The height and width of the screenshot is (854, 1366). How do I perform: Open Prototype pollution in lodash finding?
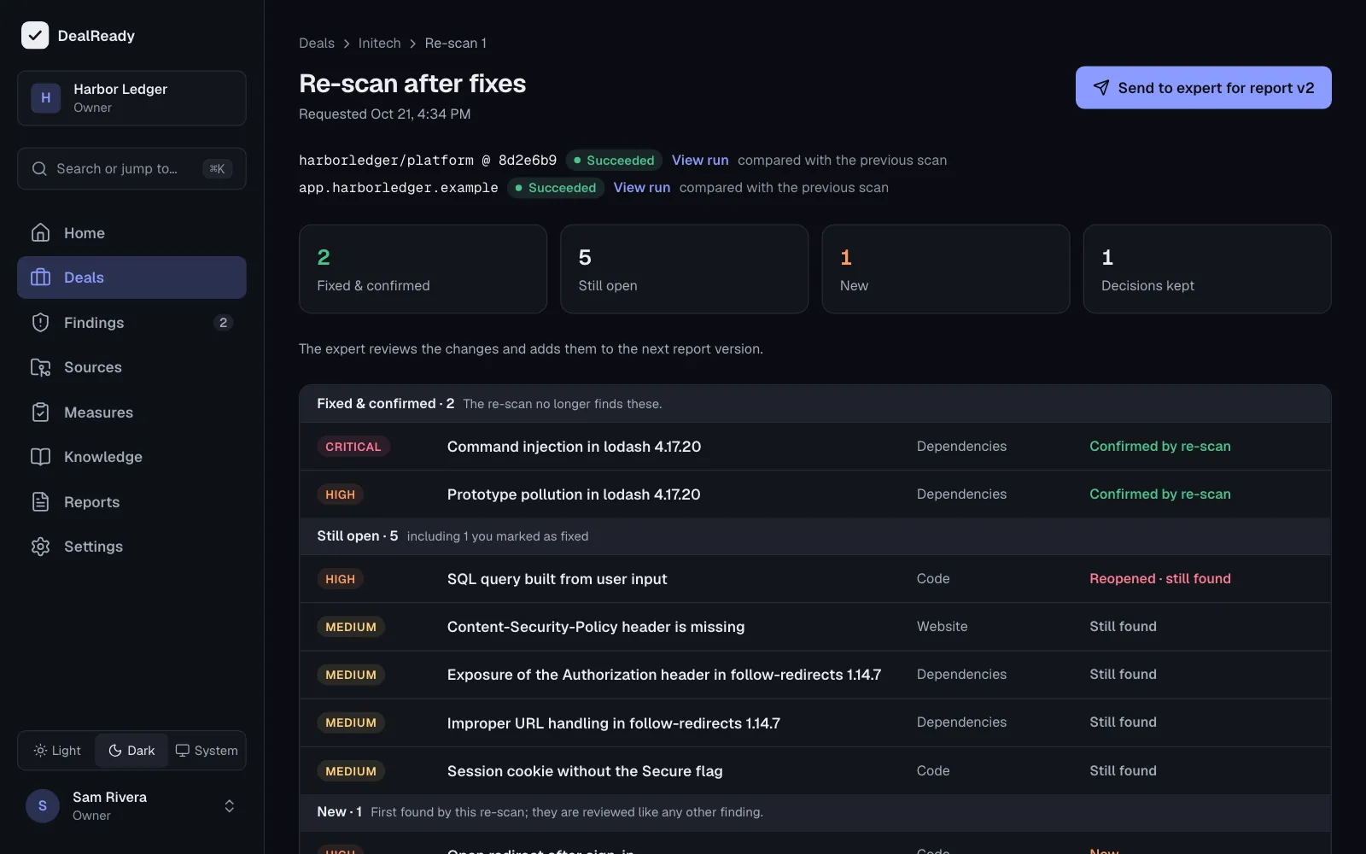coord(814,494)
